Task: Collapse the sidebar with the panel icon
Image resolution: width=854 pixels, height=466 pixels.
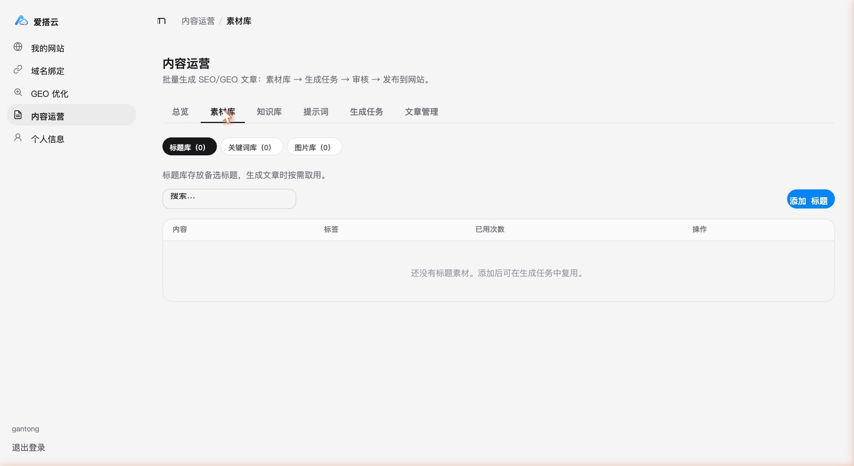Action: click(161, 21)
